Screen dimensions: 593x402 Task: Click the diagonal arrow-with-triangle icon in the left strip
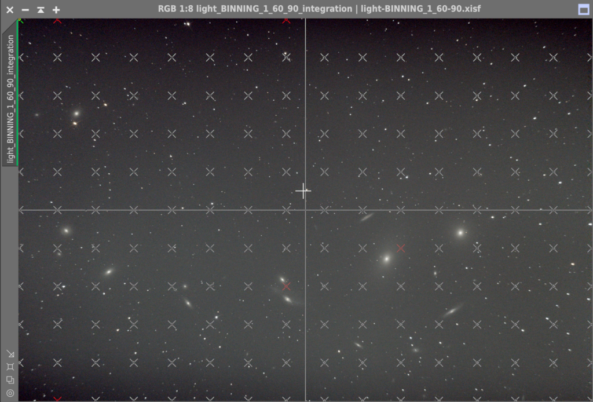point(10,354)
